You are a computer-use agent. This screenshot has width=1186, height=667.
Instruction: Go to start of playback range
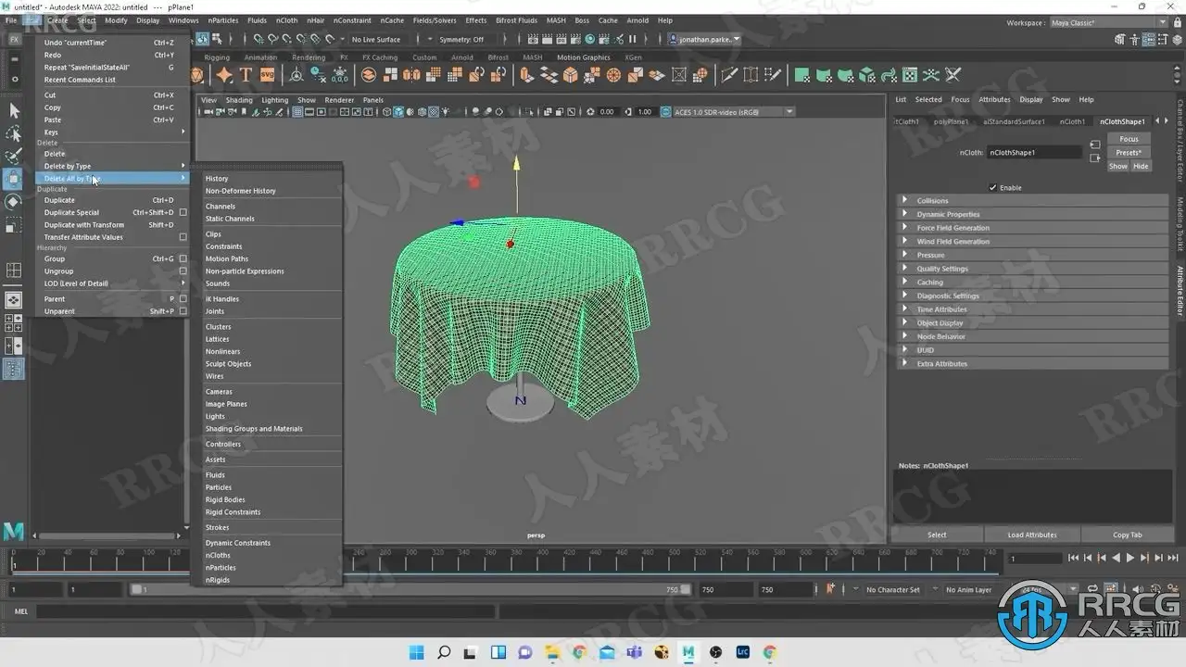tap(1074, 558)
